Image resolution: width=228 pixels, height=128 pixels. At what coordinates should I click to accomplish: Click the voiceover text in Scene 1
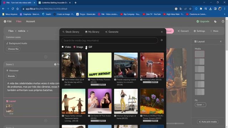(x=33, y=87)
